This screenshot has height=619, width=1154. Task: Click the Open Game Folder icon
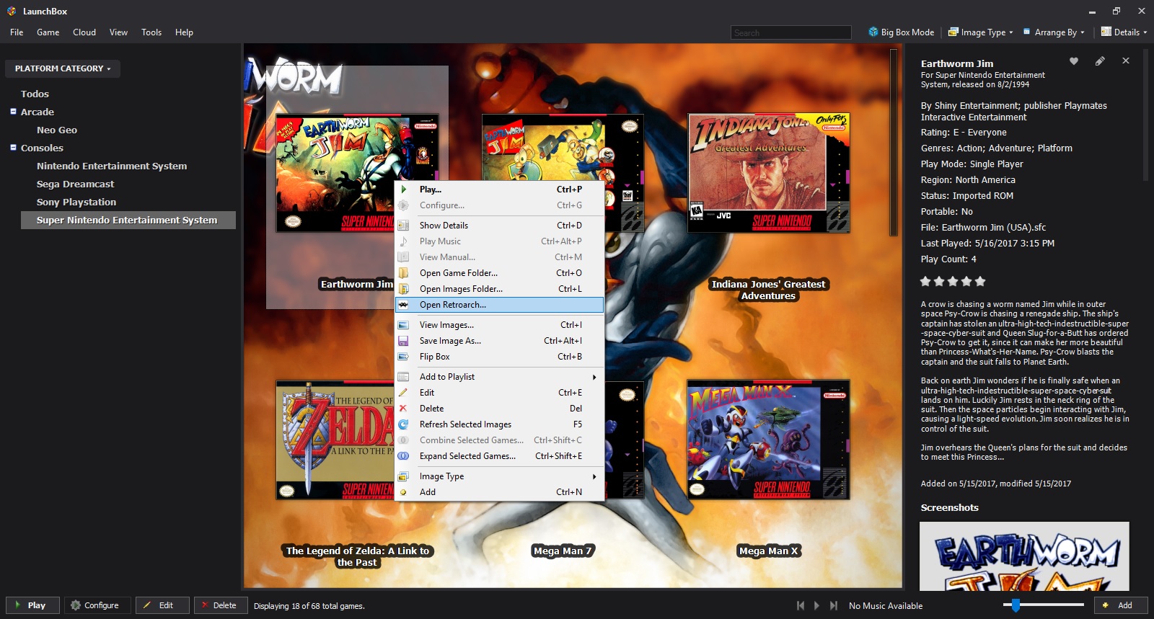point(403,273)
